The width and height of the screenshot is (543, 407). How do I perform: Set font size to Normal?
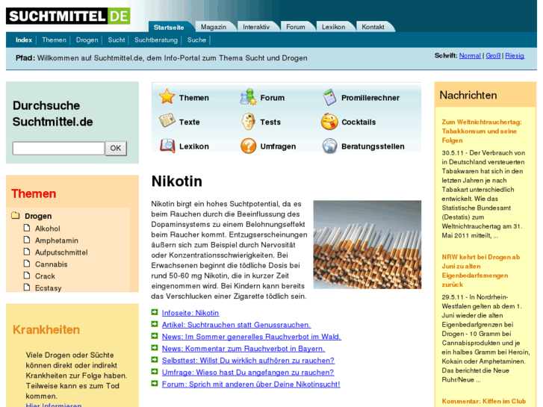(470, 55)
